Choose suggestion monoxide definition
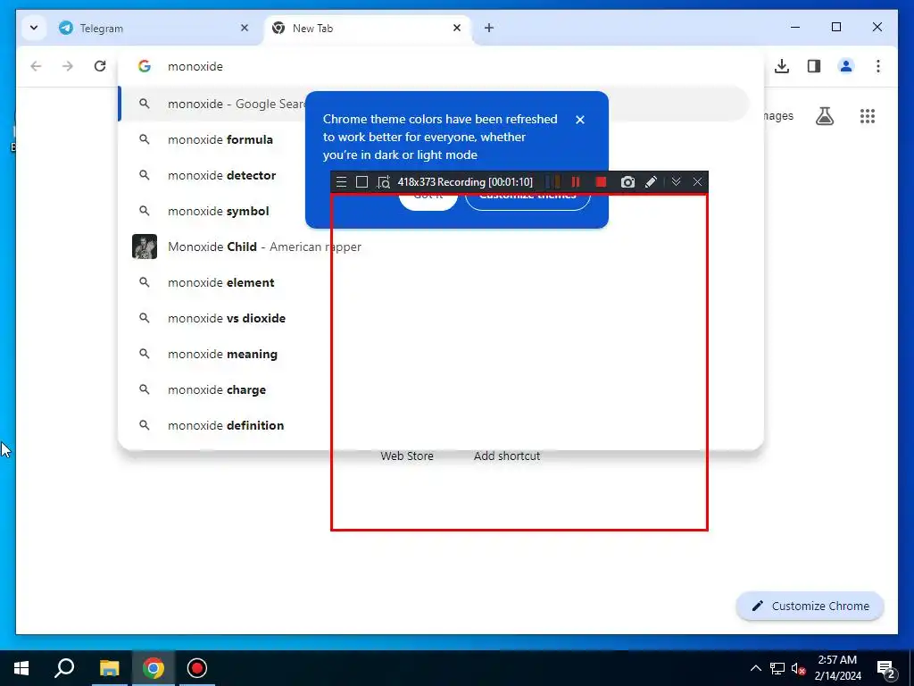Image resolution: width=914 pixels, height=686 pixels. pos(226,425)
